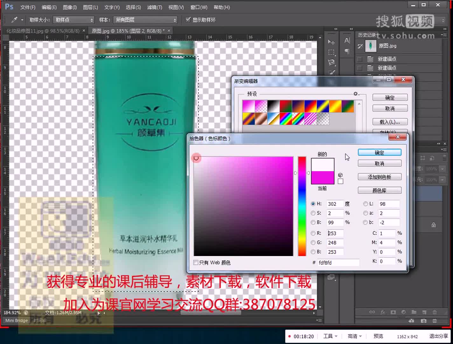Viewport: 453px width, 344px height.
Task: Click the 颜色库 button
Action: (380, 190)
